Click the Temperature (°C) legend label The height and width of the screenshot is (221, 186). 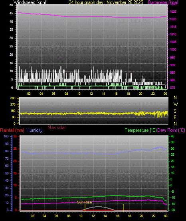pyautogui.click(x=140, y=130)
